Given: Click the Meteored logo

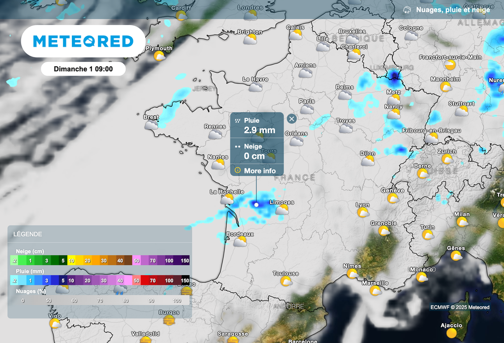Looking at the screenshot, I should (x=83, y=41).
